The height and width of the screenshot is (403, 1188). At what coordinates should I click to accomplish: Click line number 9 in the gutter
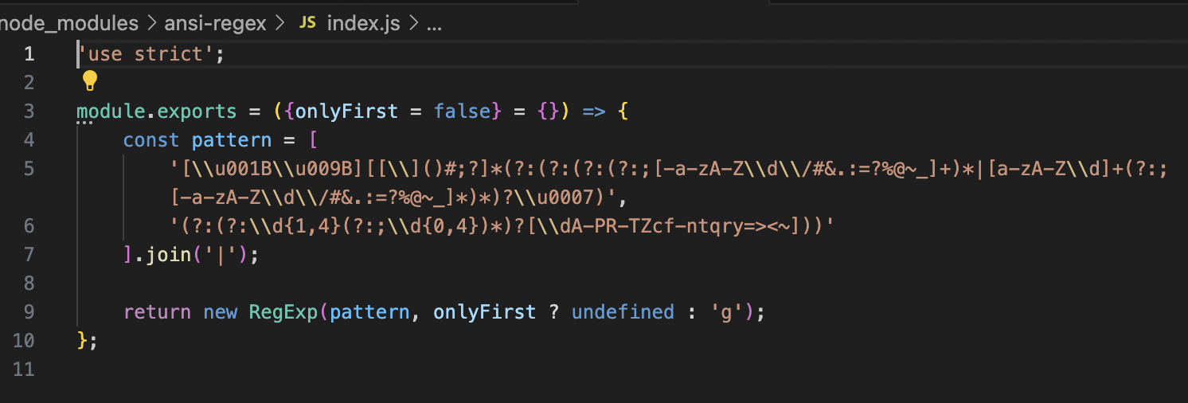coord(29,311)
